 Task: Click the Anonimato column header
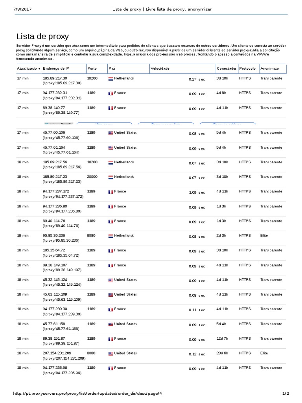[269, 68]
